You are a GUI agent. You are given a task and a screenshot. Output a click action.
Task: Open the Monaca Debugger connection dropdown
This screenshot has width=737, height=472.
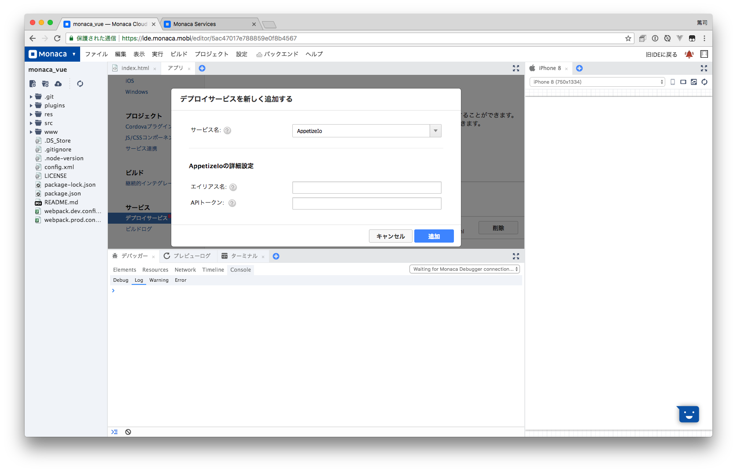pos(464,269)
